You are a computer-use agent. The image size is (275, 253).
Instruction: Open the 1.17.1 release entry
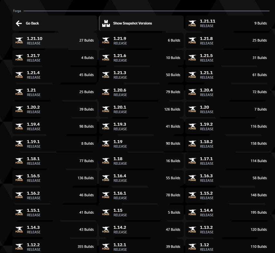pos(228,161)
